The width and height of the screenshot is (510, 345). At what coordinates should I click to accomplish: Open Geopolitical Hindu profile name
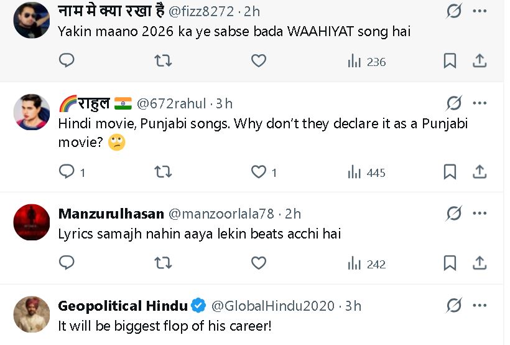tap(123, 306)
